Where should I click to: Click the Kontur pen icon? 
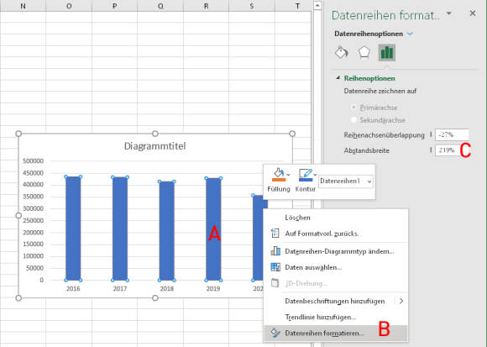tap(306, 175)
